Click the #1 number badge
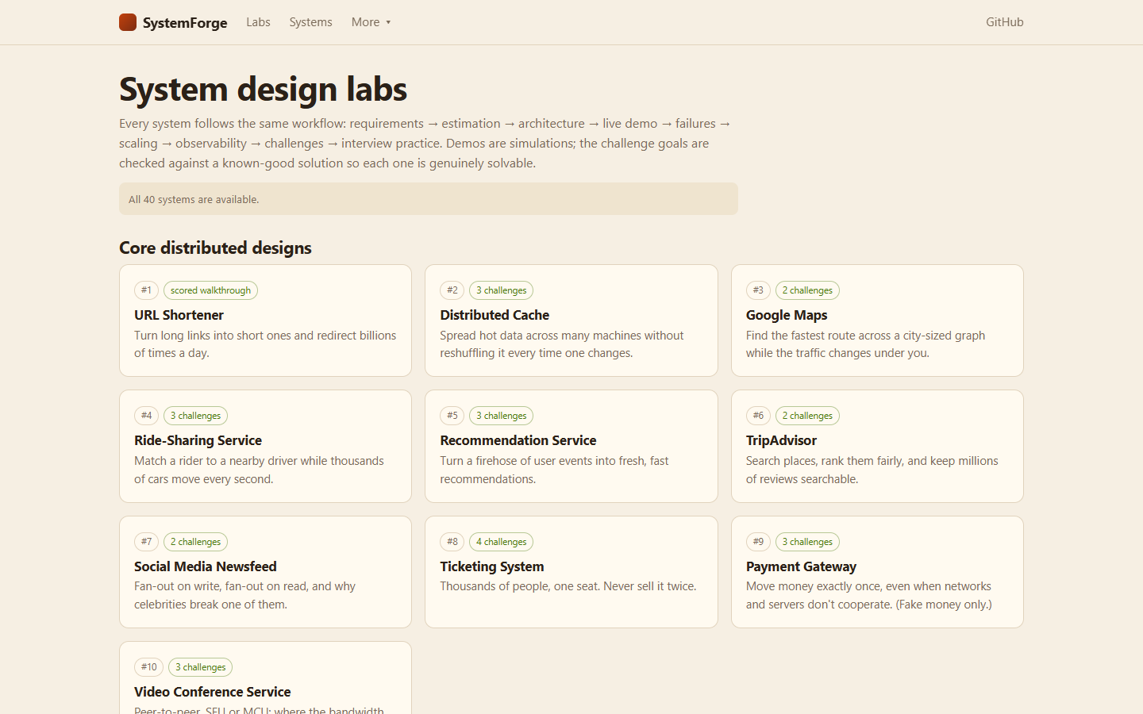 coord(146,290)
